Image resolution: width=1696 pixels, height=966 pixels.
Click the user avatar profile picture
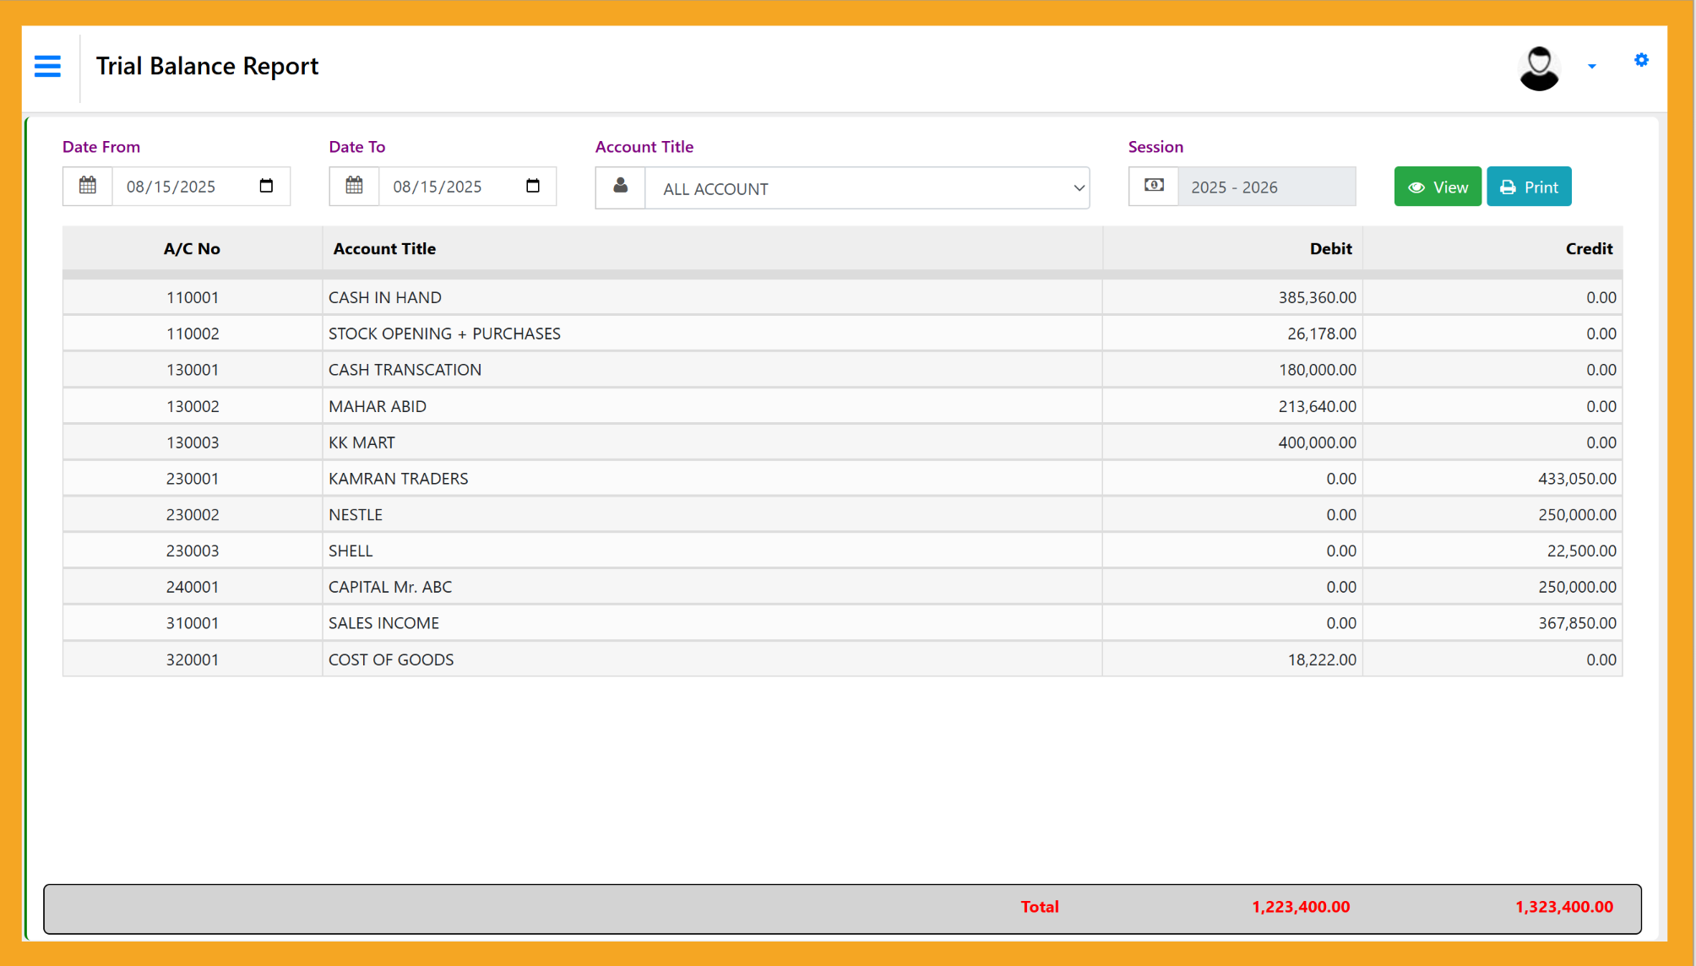coord(1539,68)
